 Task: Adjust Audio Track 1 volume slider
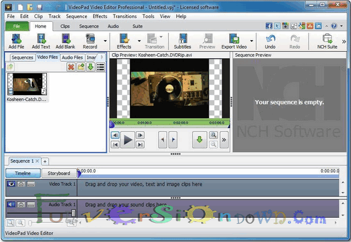click(x=73, y=213)
